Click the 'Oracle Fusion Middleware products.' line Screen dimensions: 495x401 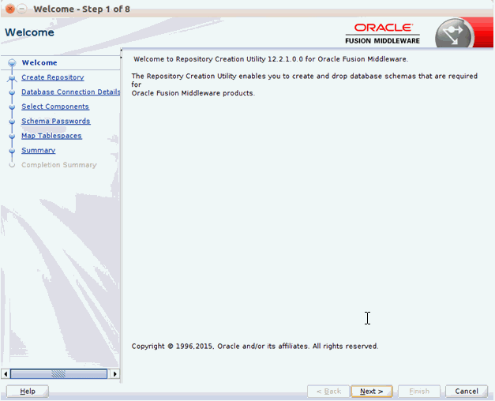[x=193, y=93]
